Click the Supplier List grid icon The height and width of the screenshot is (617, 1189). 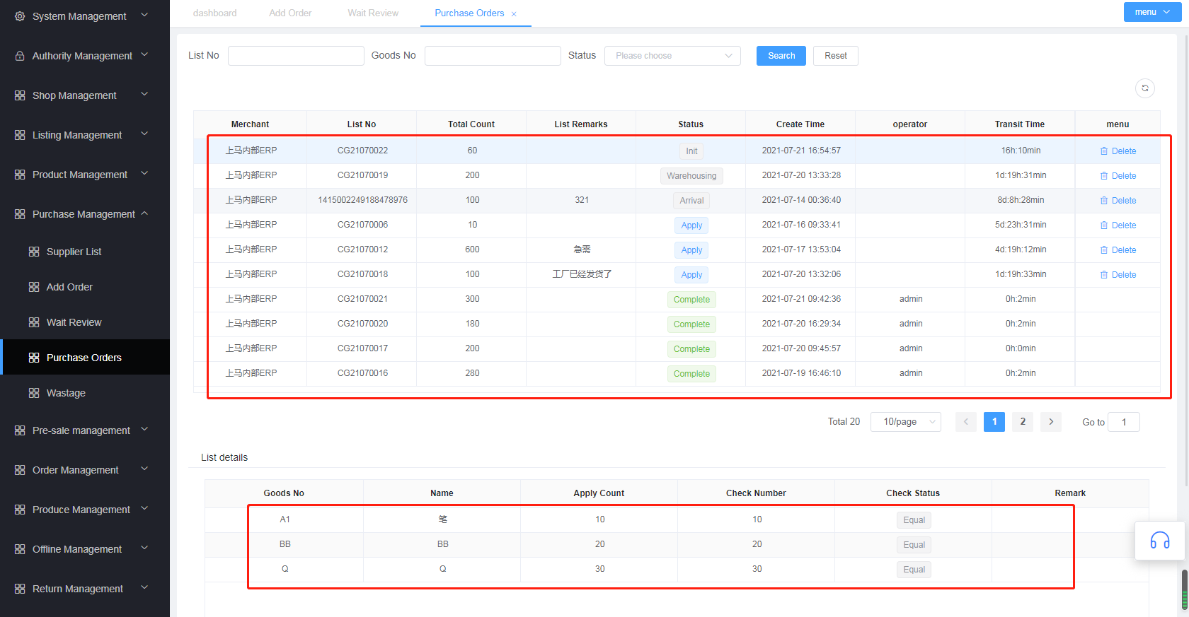[x=34, y=252]
